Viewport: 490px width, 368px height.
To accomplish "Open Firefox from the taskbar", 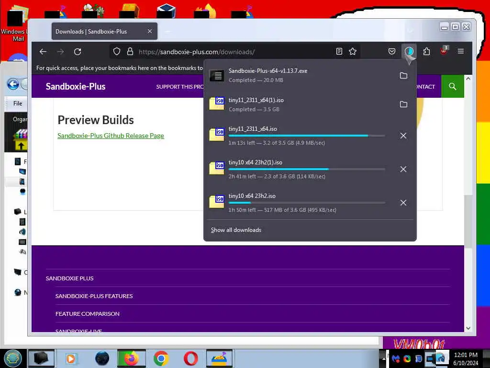I will [131, 358].
